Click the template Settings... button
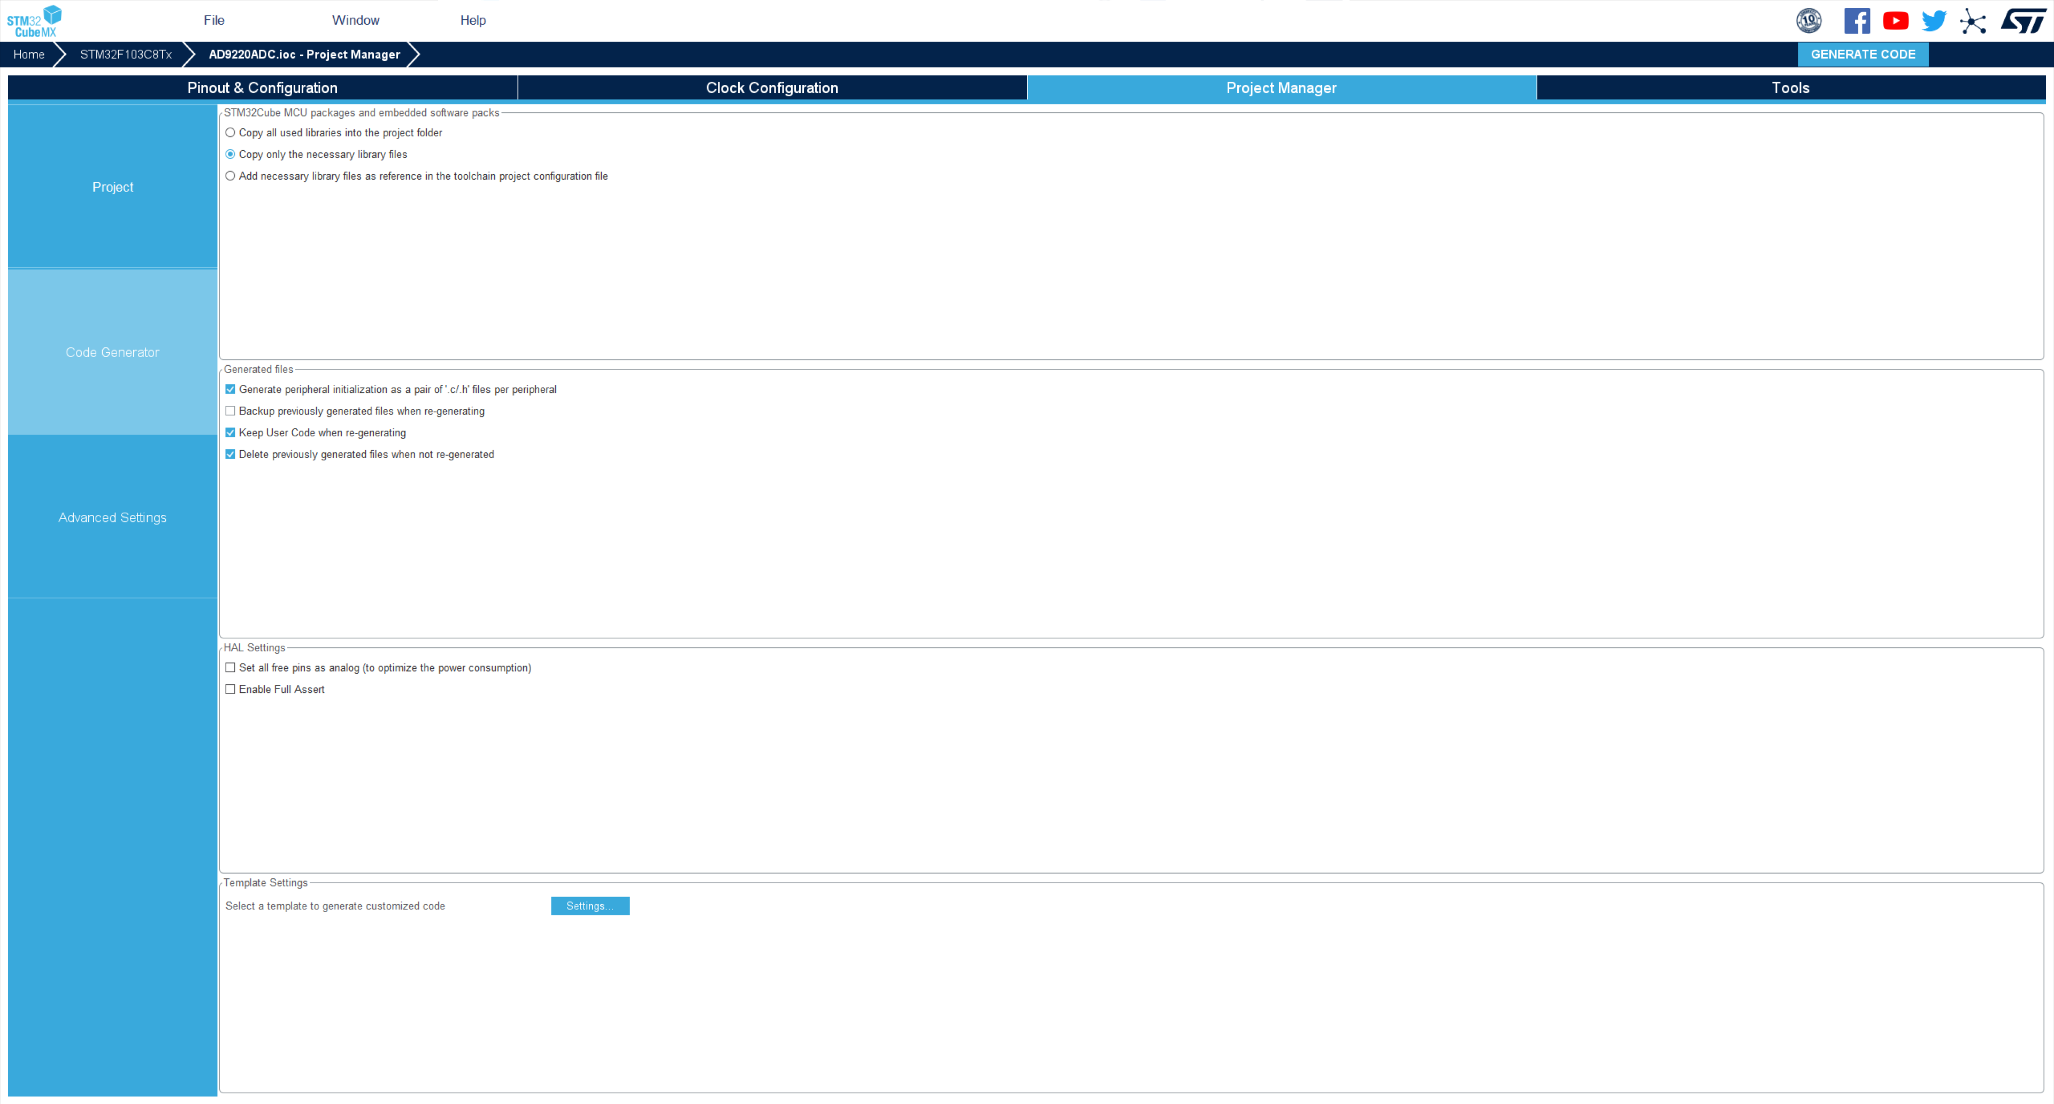The image size is (2054, 1104). pos(590,906)
